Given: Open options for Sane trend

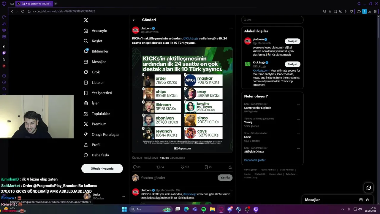Looking at the screenshot, I should pyautogui.click(x=299, y=134).
